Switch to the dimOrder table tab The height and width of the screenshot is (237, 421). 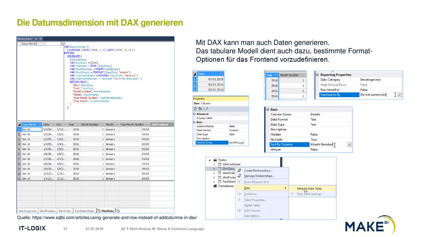pyautogui.click(x=65, y=211)
